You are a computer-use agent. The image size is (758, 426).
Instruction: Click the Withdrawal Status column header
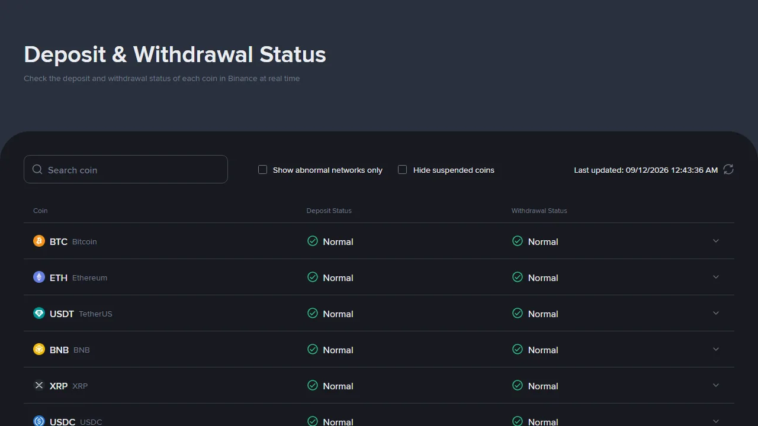[x=539, y=211]
